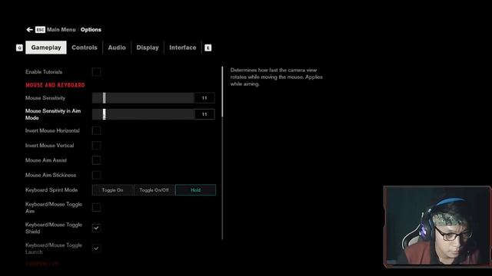
Task: Click Mouse Sensitivity value field showing 11
Action: (204, 98)
